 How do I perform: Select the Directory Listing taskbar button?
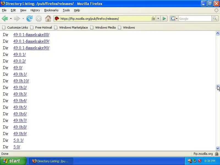[x=51, y=161]
